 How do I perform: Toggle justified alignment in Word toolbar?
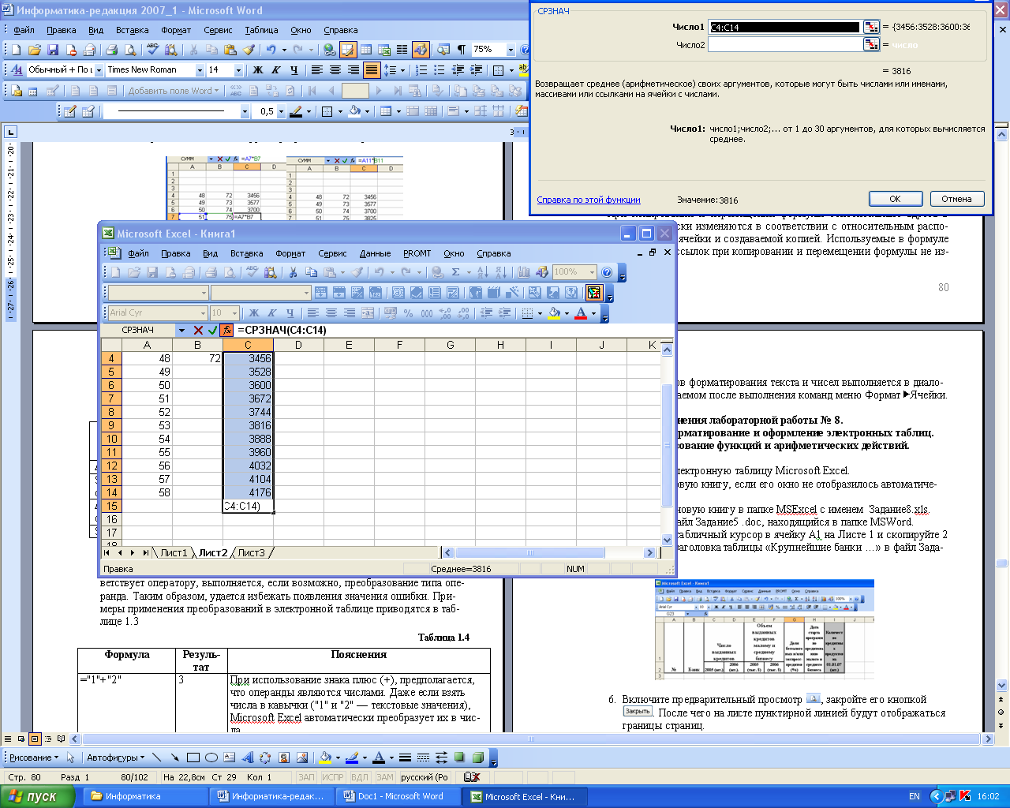[371, 70]
